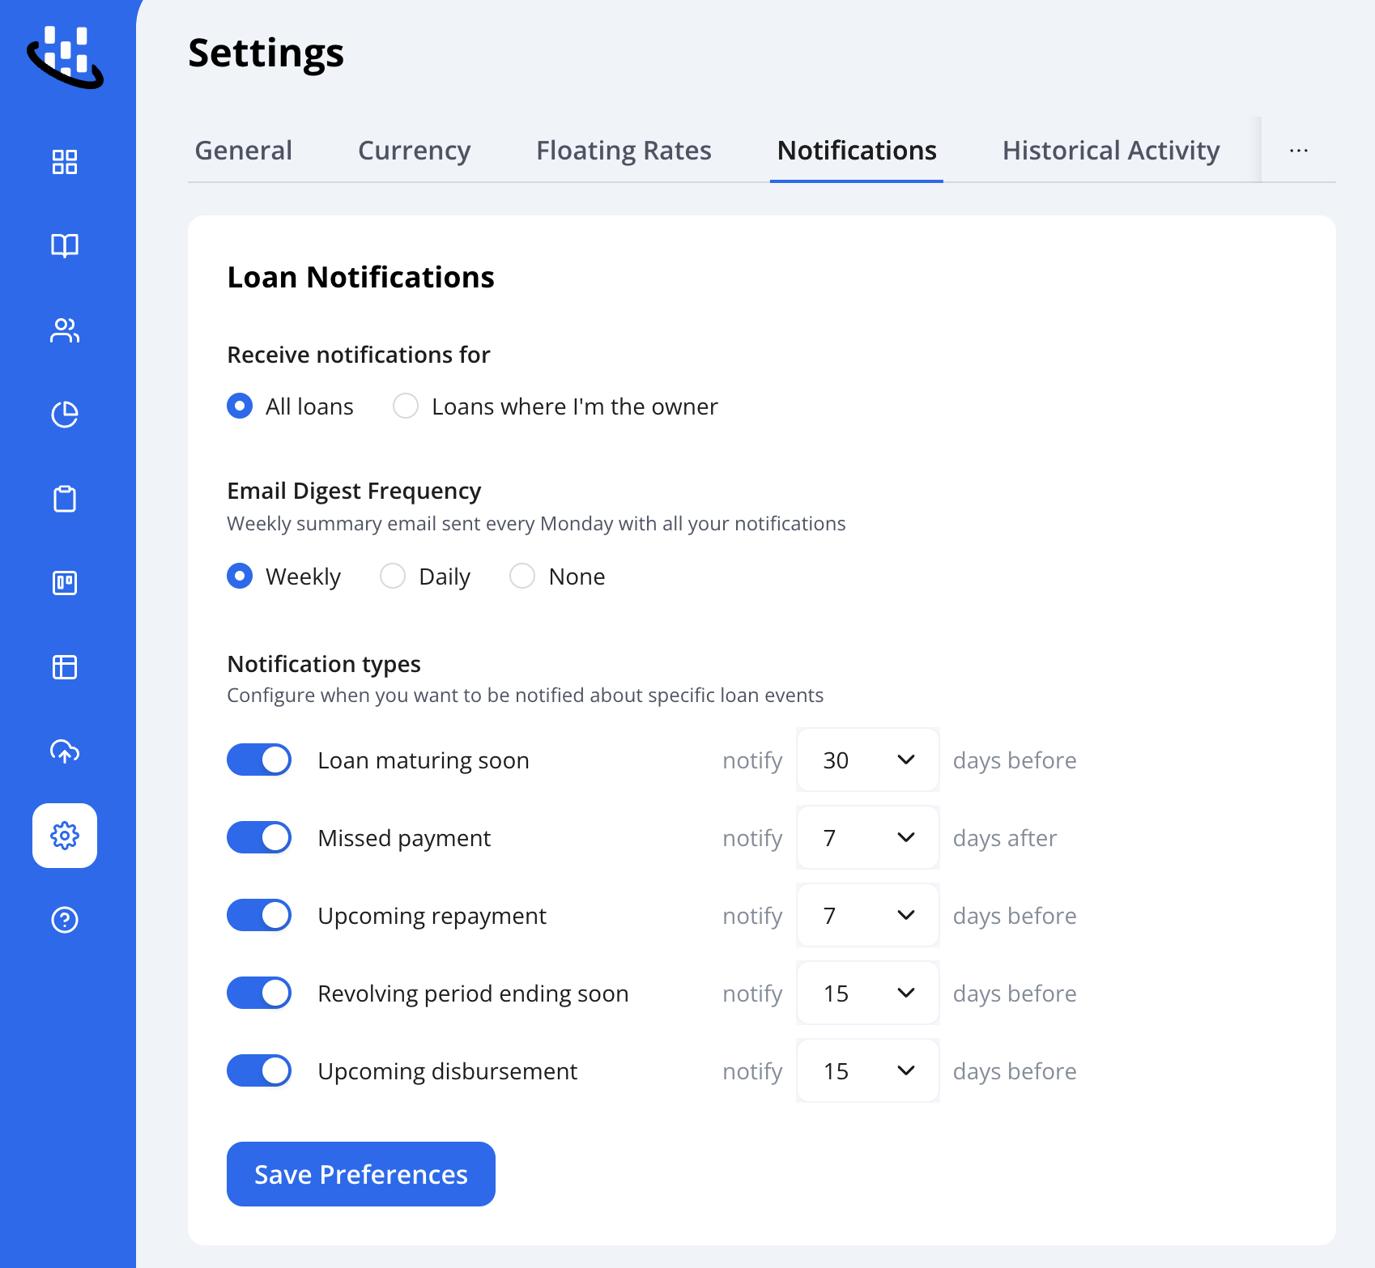Open the book icon in sidebar
Image resolution: width=1375 pixels, height=1268 pixels.
(65, 245)
